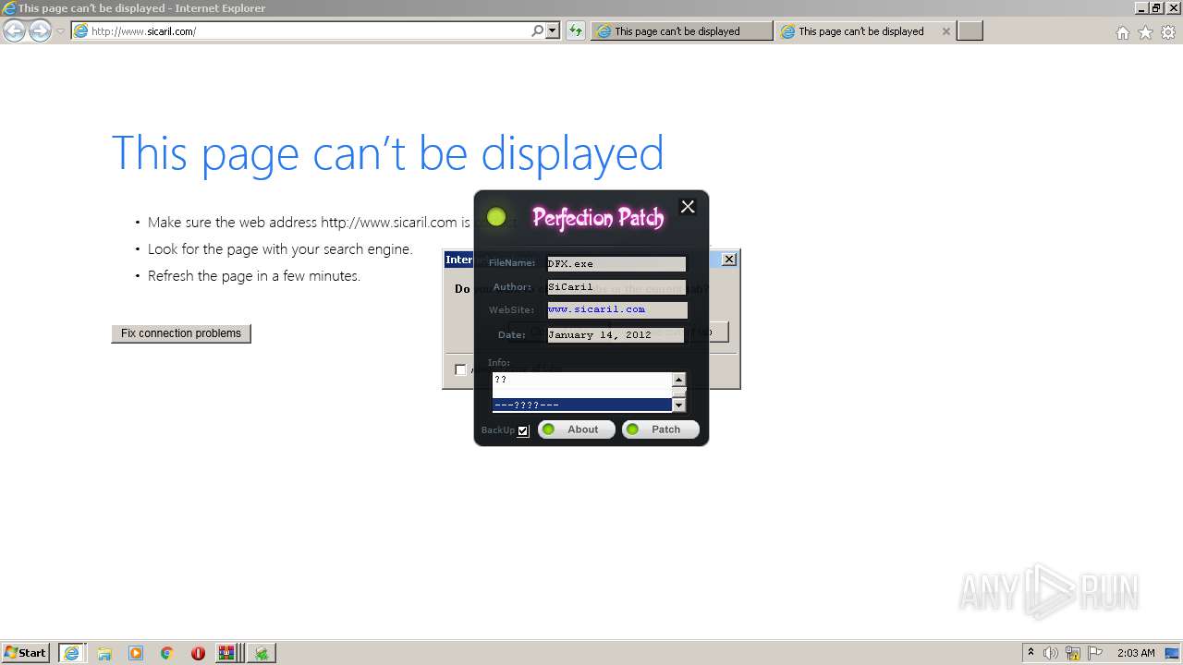Open a new blank tab

[970, 30]
